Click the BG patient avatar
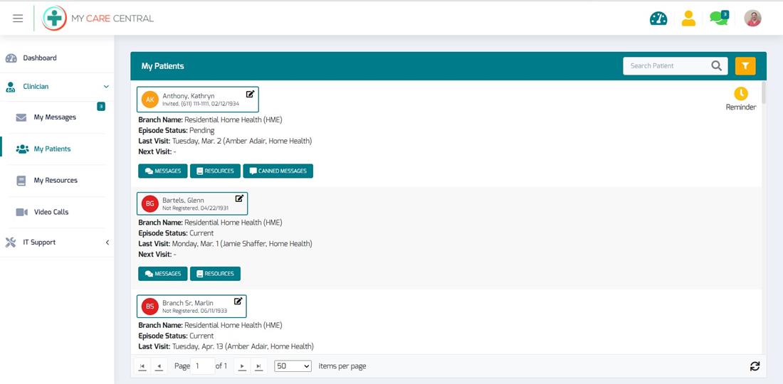 149,203
